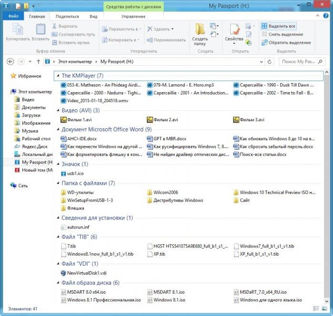This screenshot has height=316, width=333.
Task: Click Paste shortcut (Вставить ярлык)
Action: point(71,42)
